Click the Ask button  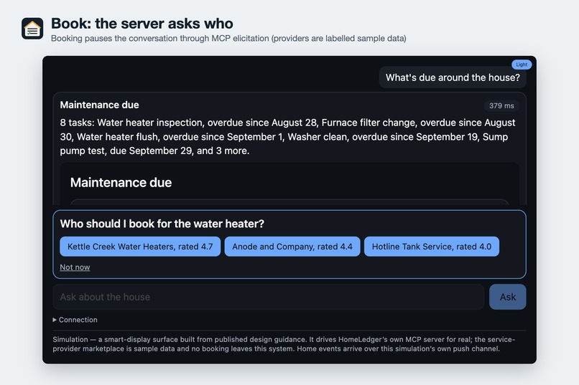[x=507, y=297]
